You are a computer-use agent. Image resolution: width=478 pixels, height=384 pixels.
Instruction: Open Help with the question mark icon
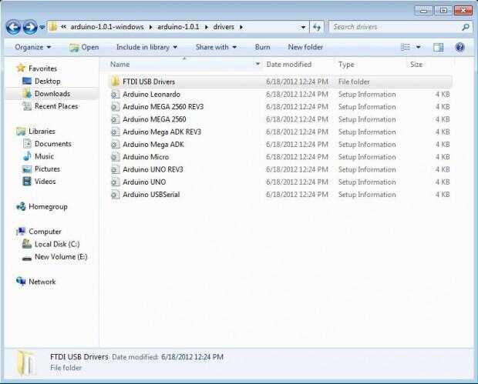pyautogui.click(x=459, y=47)
